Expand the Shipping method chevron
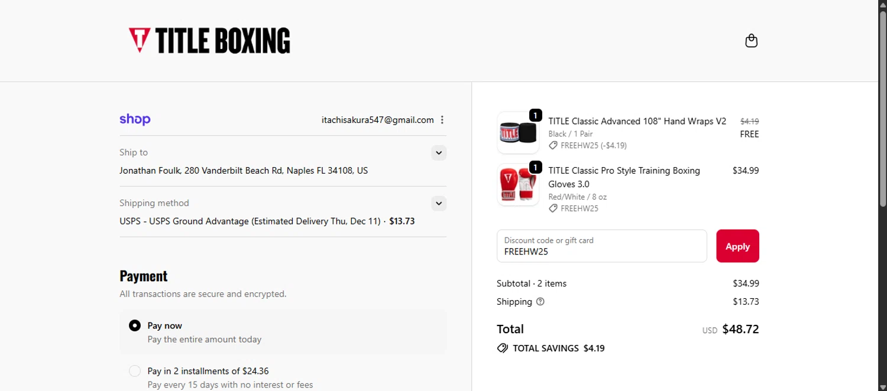Viewport: 887px width, 391px height. pos(438,204)
